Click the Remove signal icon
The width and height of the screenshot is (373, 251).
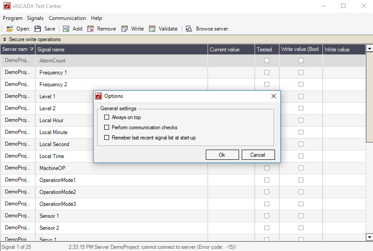click(90, 29)
